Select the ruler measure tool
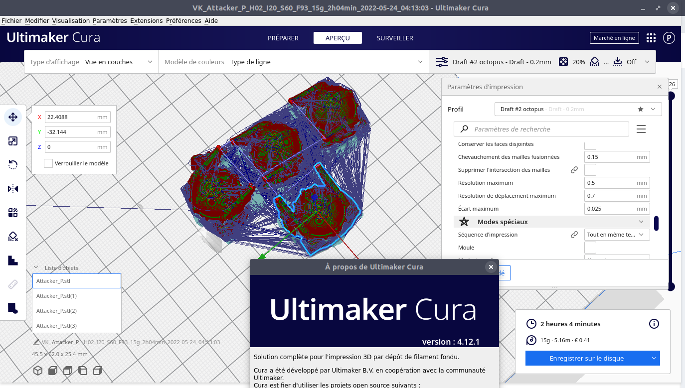Image resolution: width=685 pixels, height=388 pixels. (x=13, y=284)
